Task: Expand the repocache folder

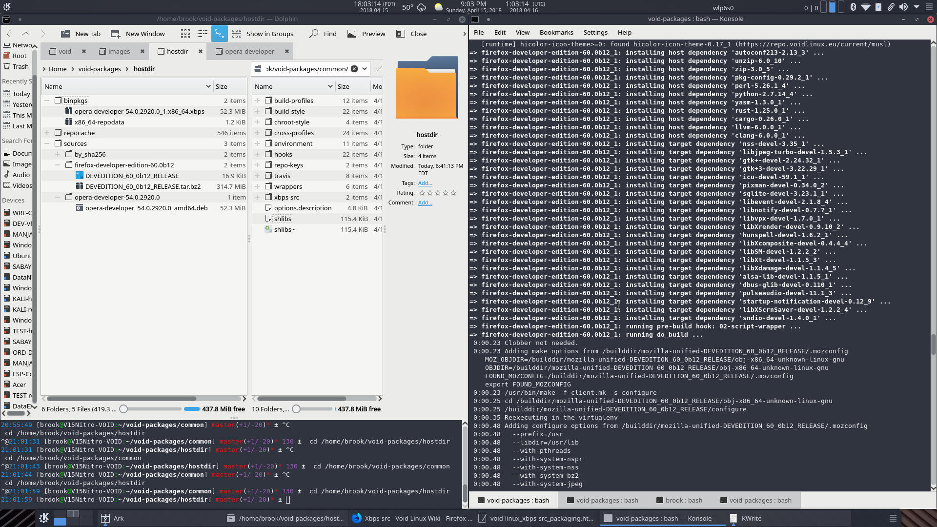Action: [47, 133]
